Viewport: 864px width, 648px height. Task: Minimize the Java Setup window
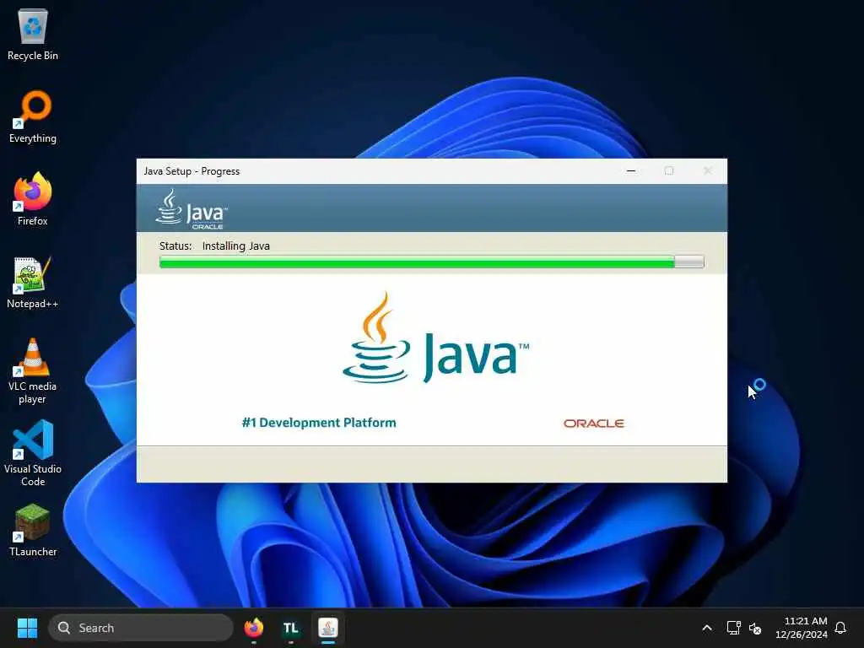pos(631,170)
